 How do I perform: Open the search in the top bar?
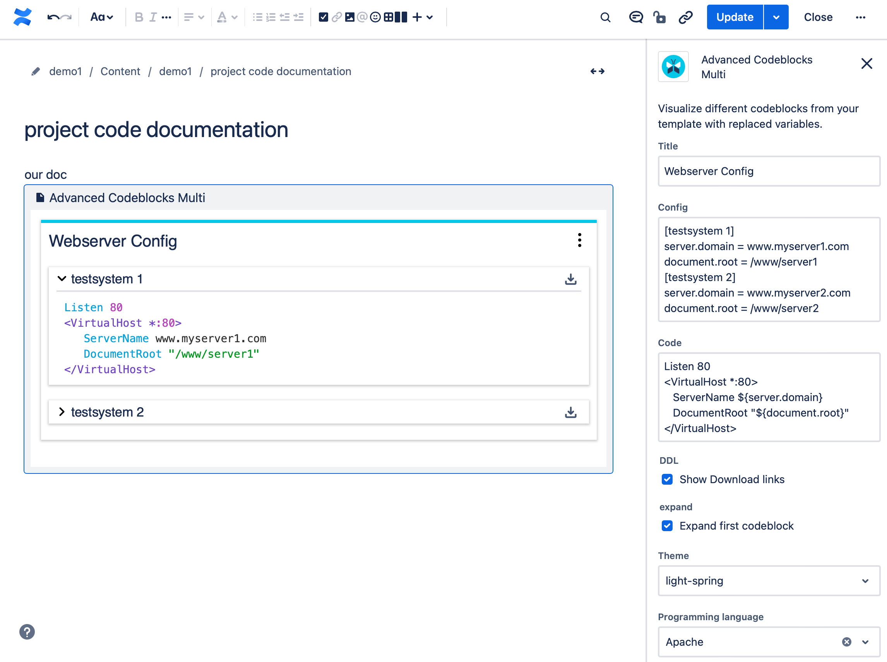[605, 18]
